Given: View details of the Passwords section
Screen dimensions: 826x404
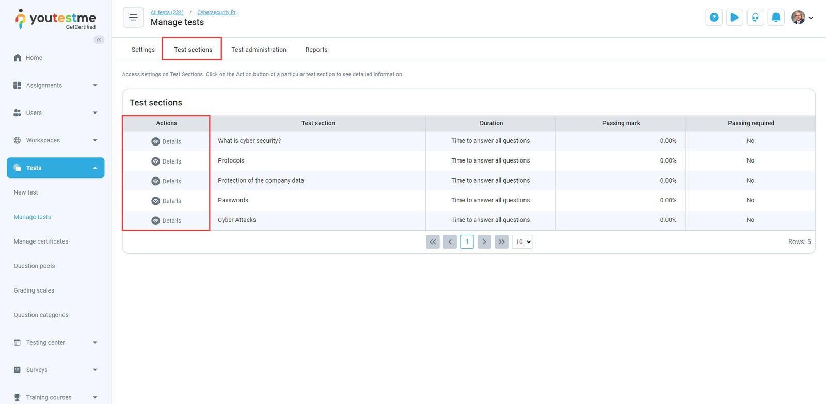Looking at the screenshot, I should click(x=166, y=201).
